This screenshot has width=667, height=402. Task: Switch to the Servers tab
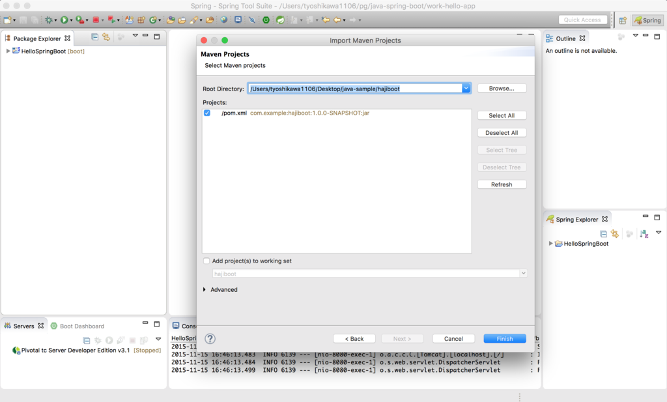tap(23, 326)
